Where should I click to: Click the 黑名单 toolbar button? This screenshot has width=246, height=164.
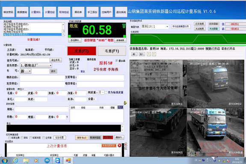coord(78,12)
